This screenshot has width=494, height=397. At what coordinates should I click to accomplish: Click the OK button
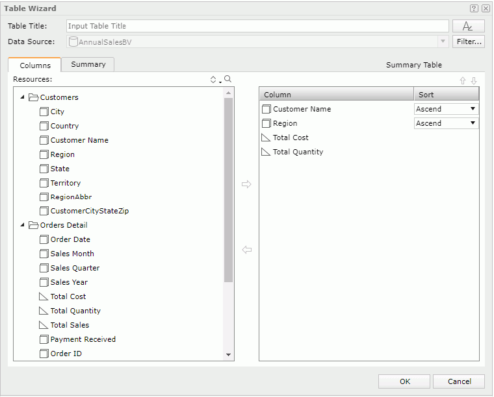coord(405,381)
